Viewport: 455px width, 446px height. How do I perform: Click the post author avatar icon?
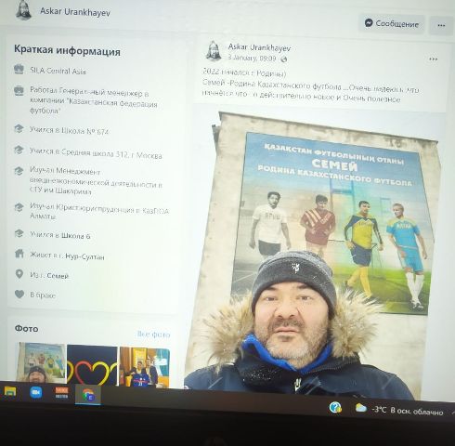pyautogui.click(x=214, y=51)
